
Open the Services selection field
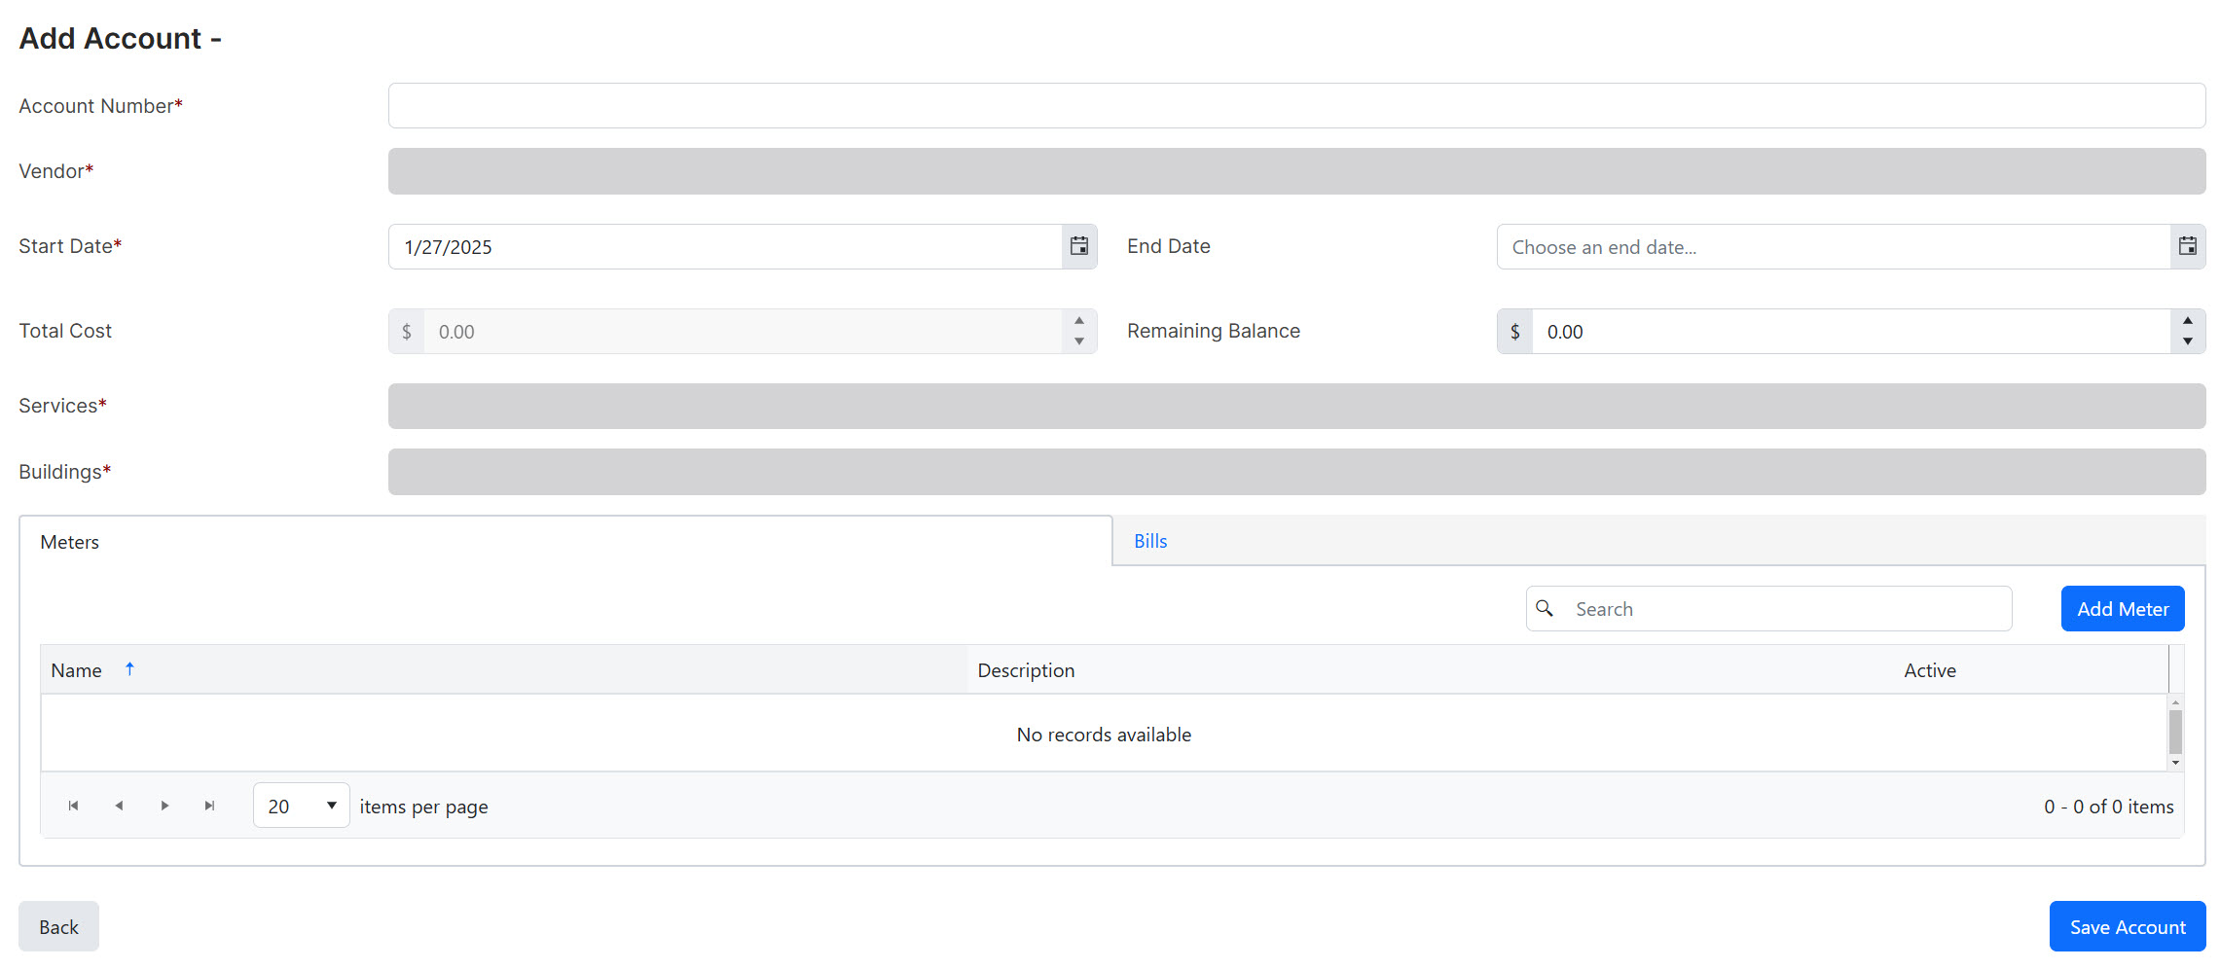[x=1295, y=406]
